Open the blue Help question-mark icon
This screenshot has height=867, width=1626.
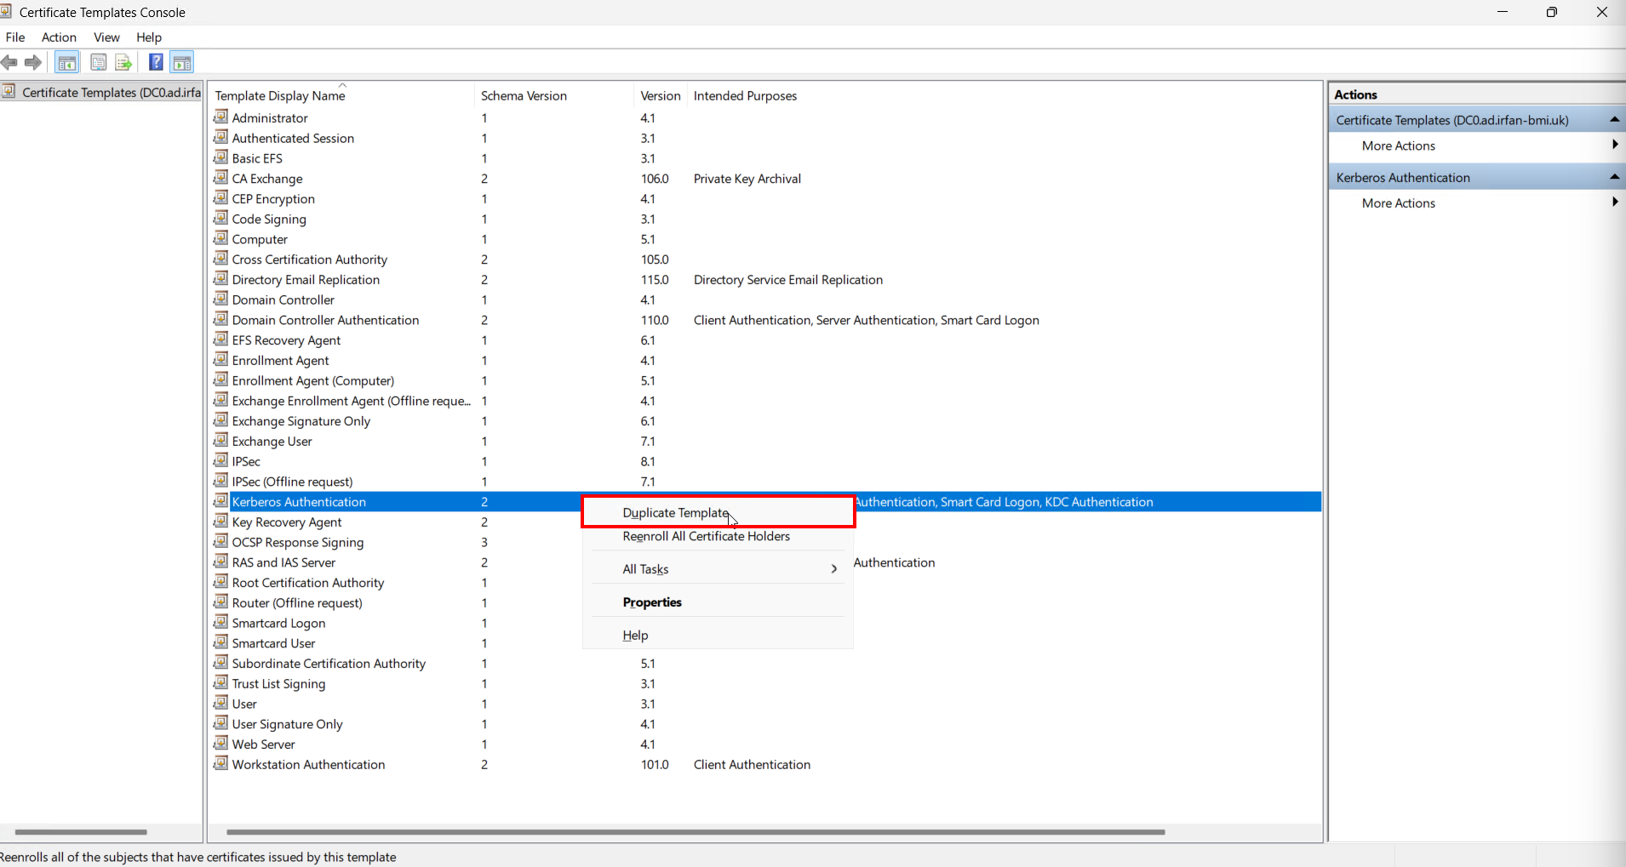coord(156,62)
